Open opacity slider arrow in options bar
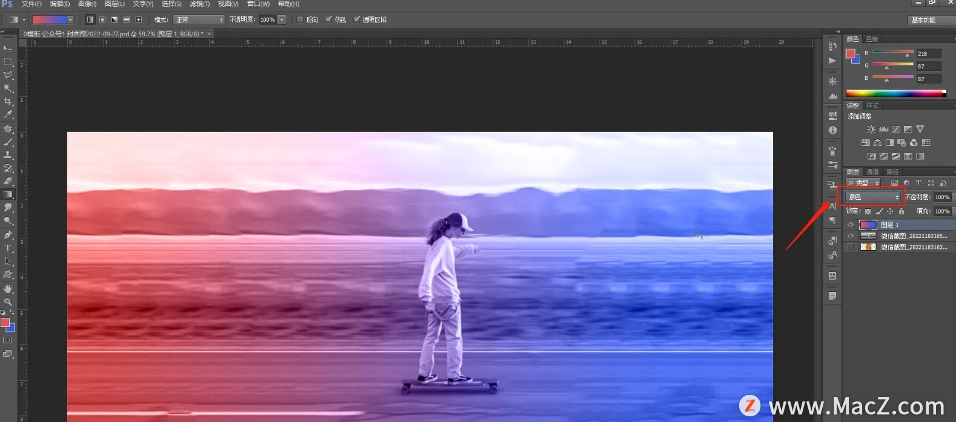 (x=282, y=19)
